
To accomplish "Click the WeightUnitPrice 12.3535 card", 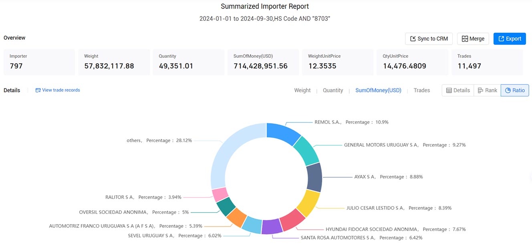I will point(338,62).
